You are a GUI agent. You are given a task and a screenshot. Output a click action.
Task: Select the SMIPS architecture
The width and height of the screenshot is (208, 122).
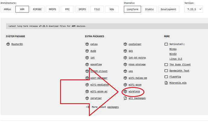(x=82, y=9)
